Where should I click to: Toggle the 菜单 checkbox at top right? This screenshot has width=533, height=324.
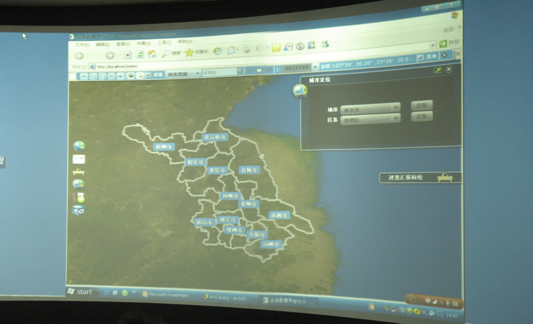click(421, 57)
